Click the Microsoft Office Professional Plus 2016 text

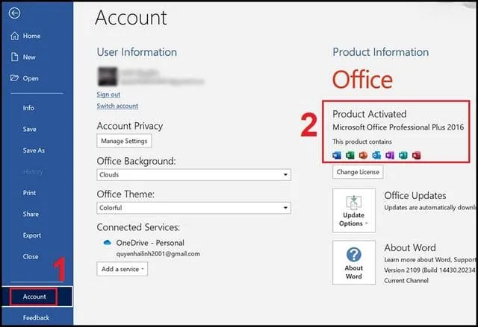[x=398, y=127]
